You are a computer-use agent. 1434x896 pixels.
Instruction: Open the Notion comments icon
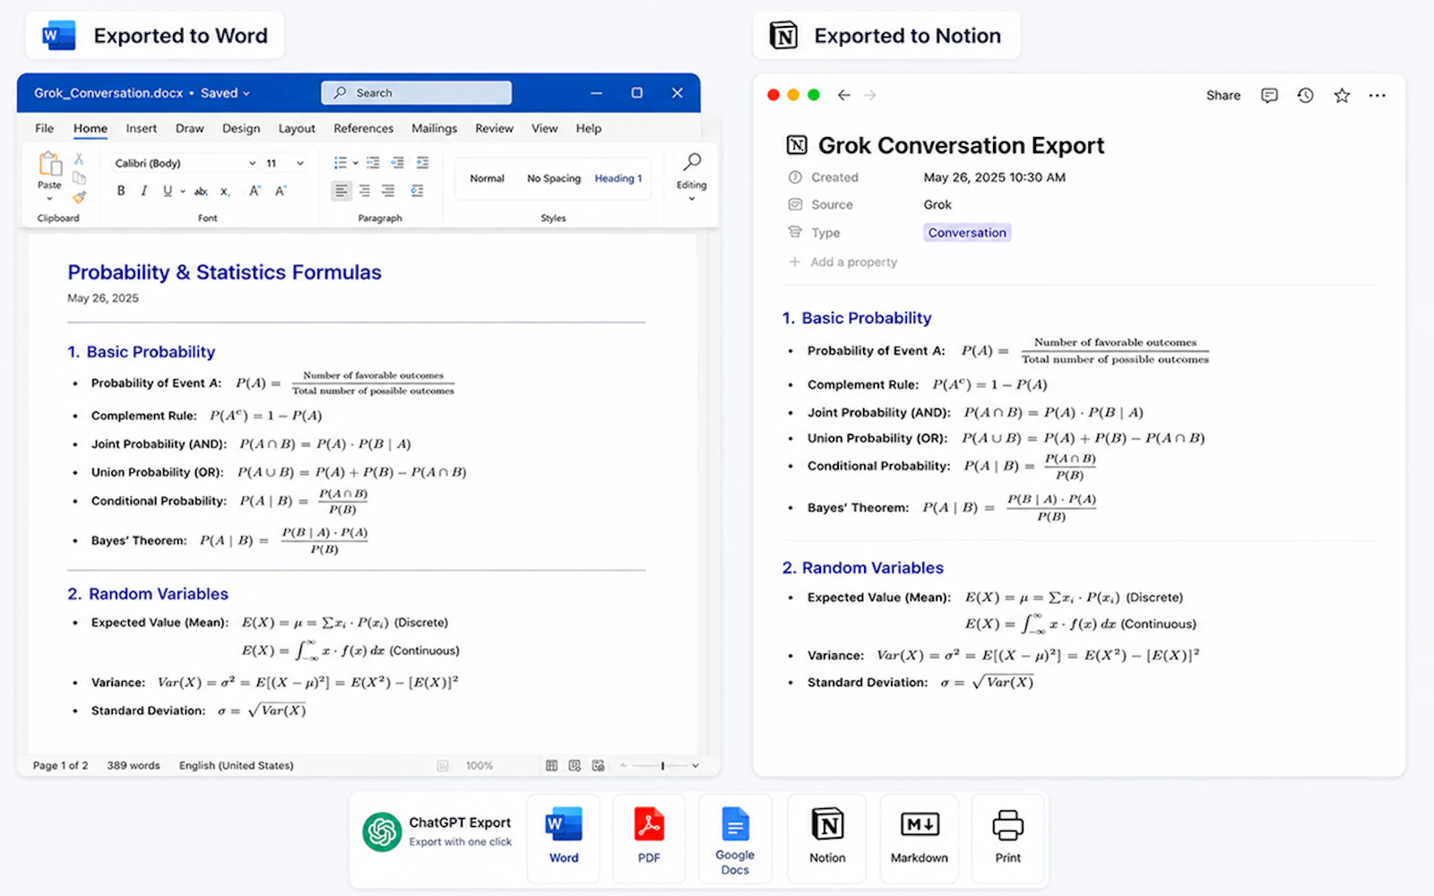point(1269,95)
